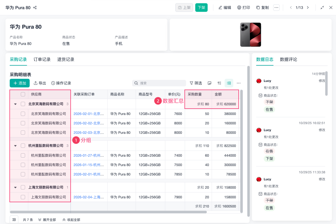The width and height of the screenshot is (336, 224).
Task: Open order link 2026-02-01-北京…
Action: coord(88,114)
